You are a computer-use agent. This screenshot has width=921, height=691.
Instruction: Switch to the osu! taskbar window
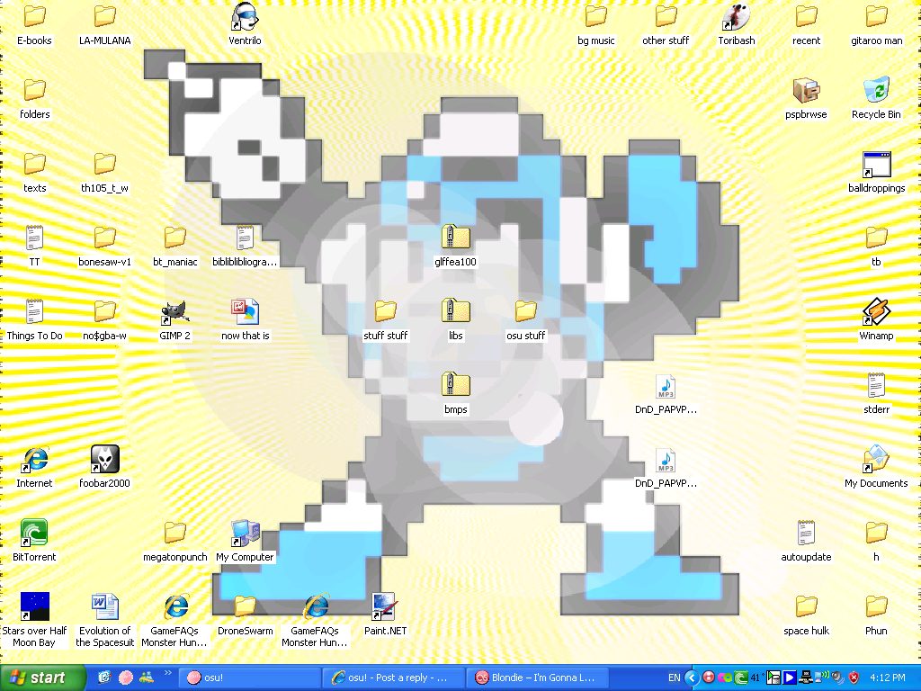point(248,678)
